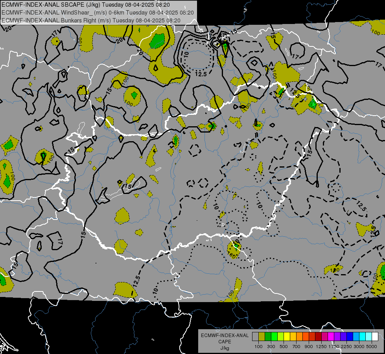Click the bright magenta legend swatch
The image size is (385, 354).
point(331,336)
